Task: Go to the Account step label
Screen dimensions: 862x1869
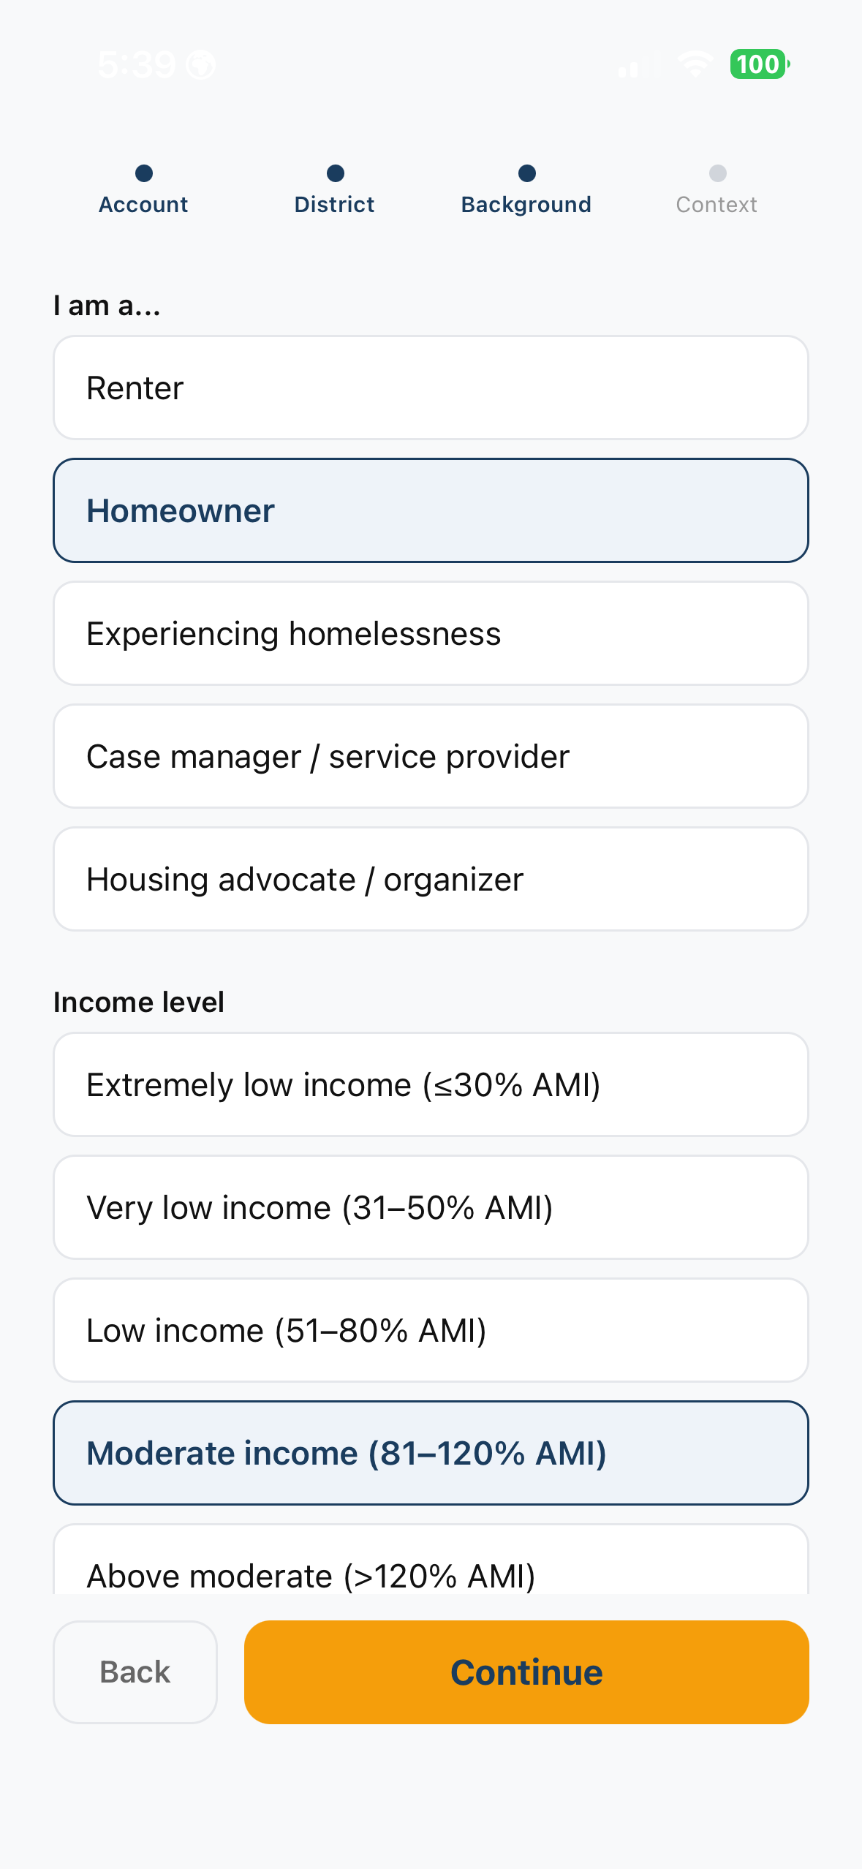Action: (144, 205)
